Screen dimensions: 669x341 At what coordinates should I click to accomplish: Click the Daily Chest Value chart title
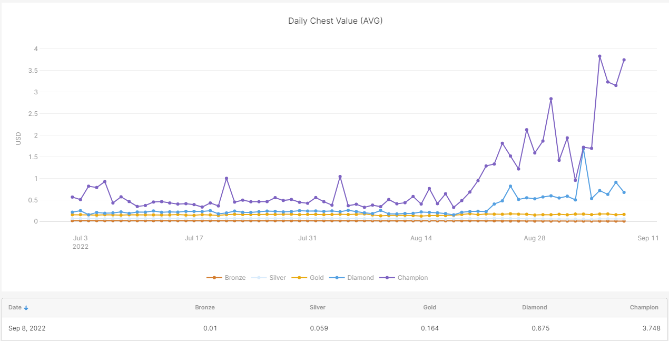[x=335, y=21]
